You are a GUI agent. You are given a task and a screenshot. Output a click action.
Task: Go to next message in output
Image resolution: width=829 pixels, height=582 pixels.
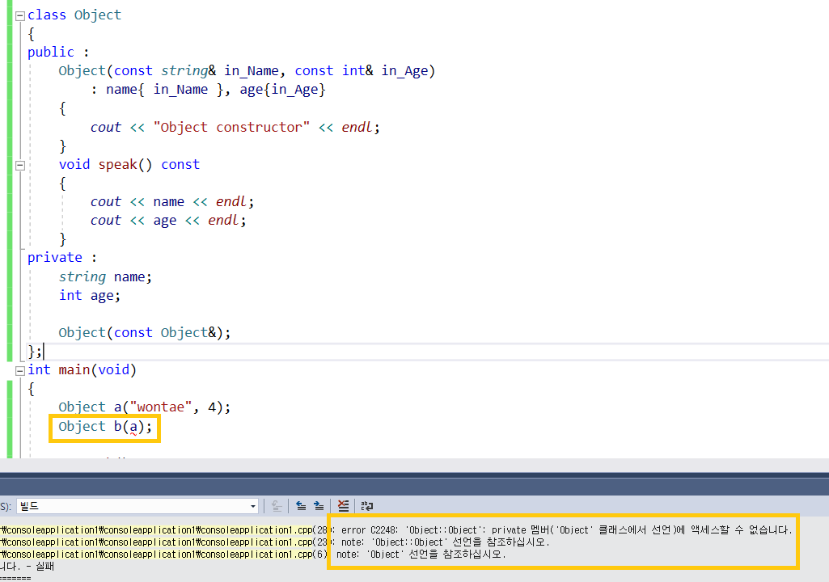pyautogui.click(x=319, y=506)
